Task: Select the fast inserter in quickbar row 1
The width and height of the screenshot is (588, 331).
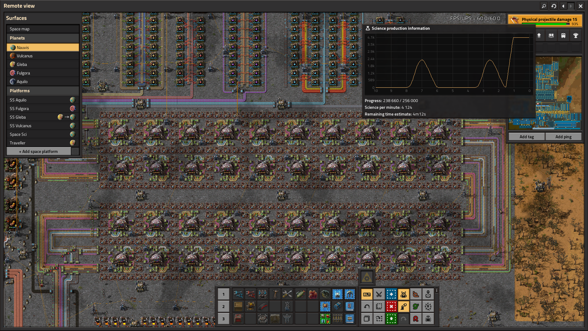Action: [238, 294]
